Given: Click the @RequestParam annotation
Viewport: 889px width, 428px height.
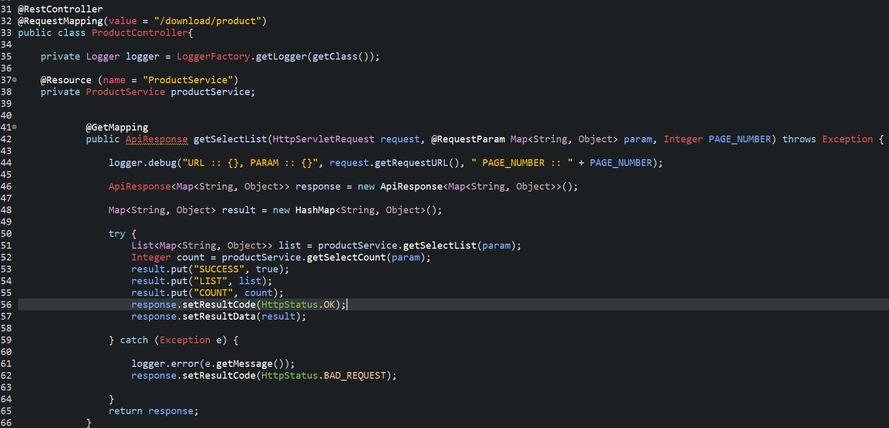Looking at the screenshot, I should 468,139.
